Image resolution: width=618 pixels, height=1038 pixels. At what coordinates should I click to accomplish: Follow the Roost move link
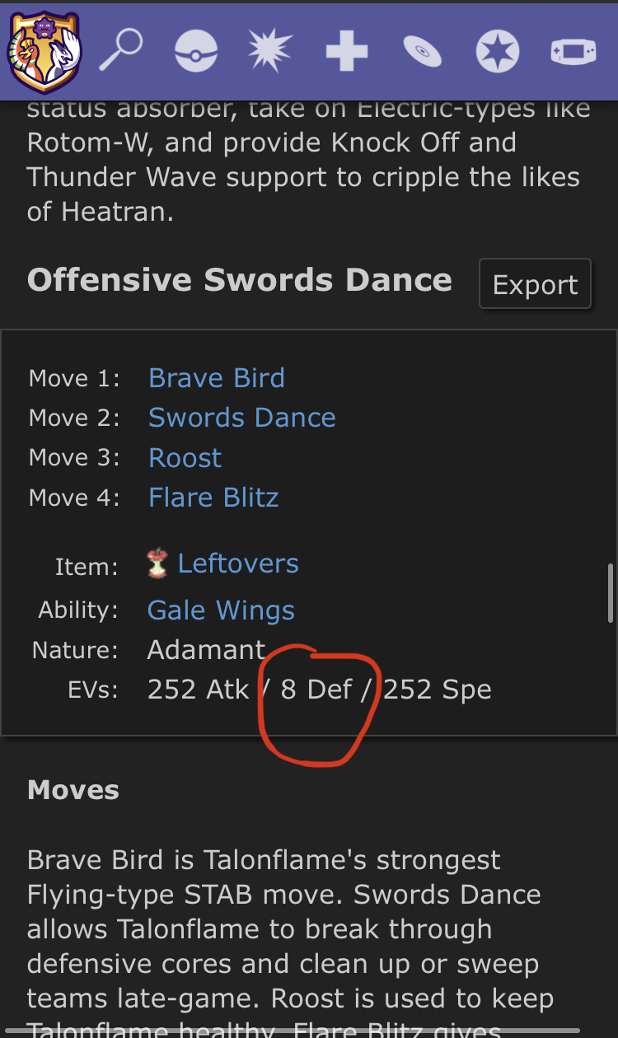click(x=185, y=457)
